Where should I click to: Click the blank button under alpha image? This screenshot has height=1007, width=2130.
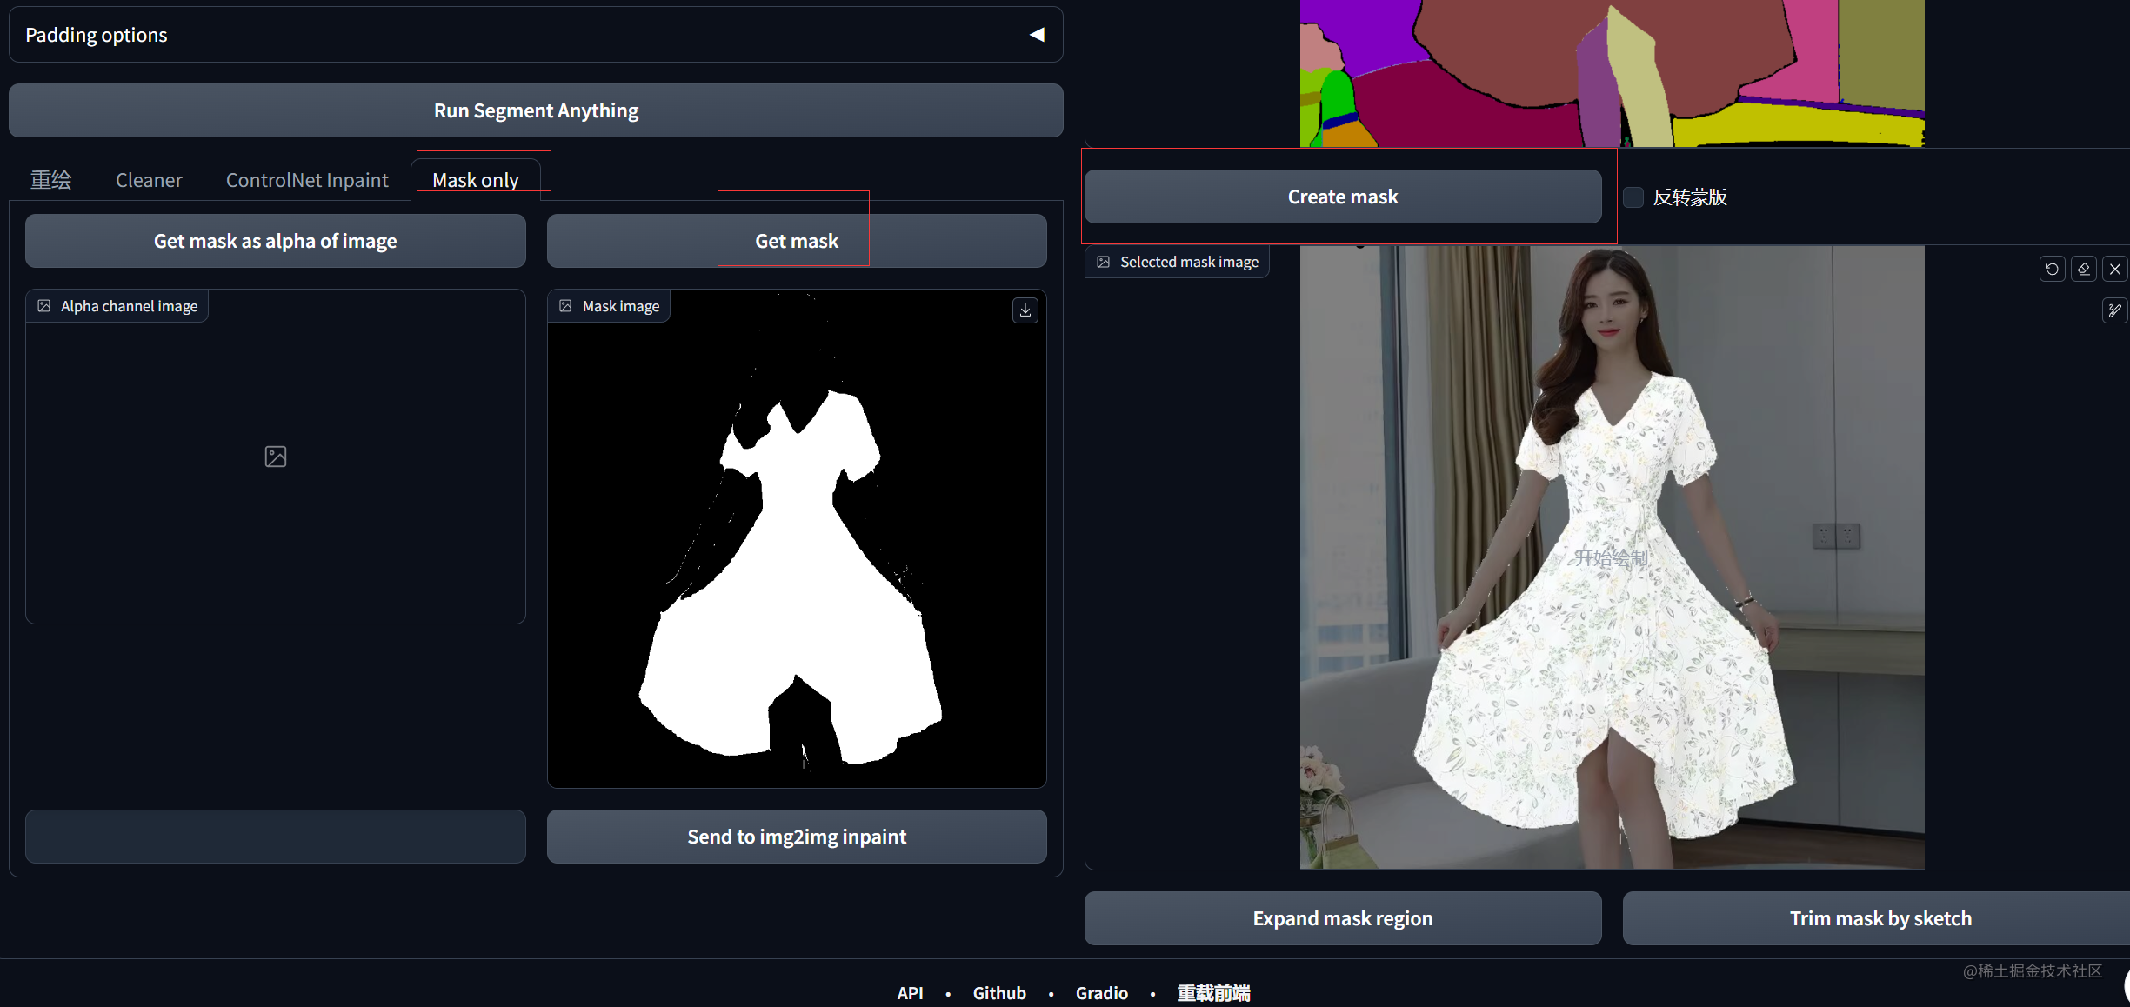click(x=276, y=837)
